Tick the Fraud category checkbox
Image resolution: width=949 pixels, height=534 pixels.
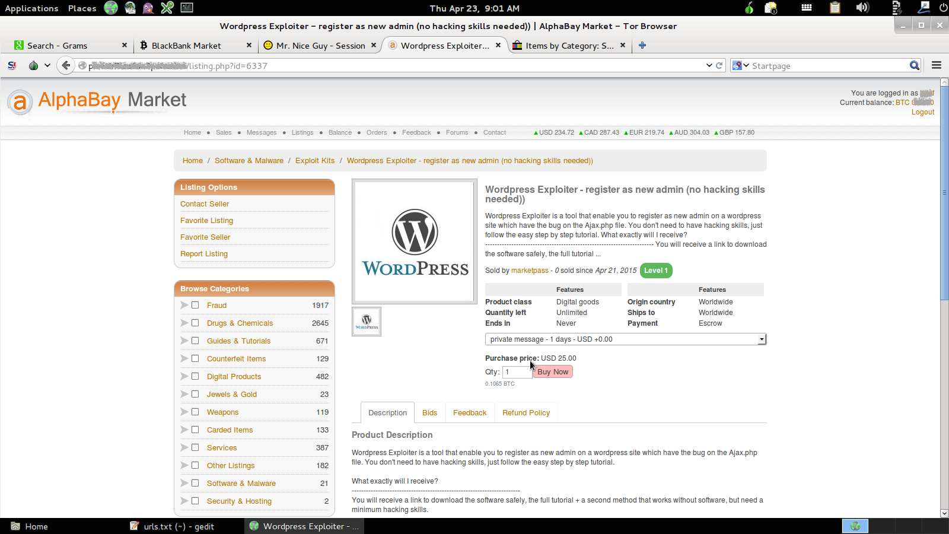pos(195,305)
